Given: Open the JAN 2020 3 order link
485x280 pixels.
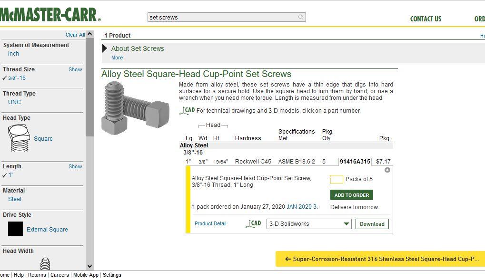Looking at the screenshot, I should [302, 207].
